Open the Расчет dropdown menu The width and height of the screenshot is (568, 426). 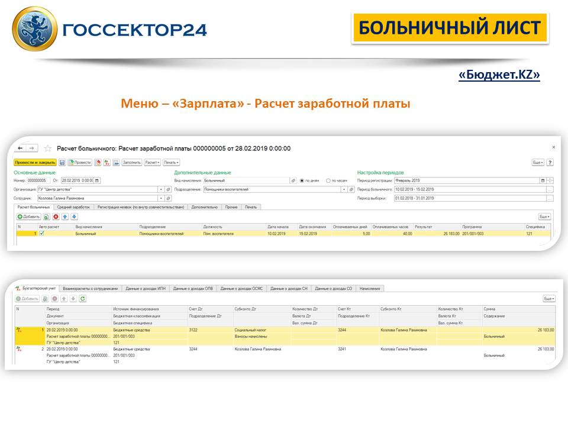click(152, 163)
